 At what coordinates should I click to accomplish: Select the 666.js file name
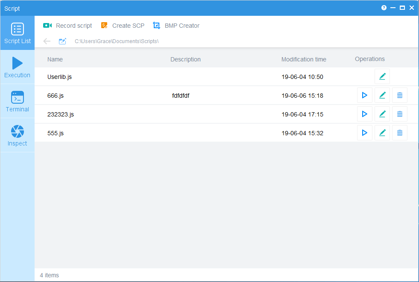tap(56, 96)
